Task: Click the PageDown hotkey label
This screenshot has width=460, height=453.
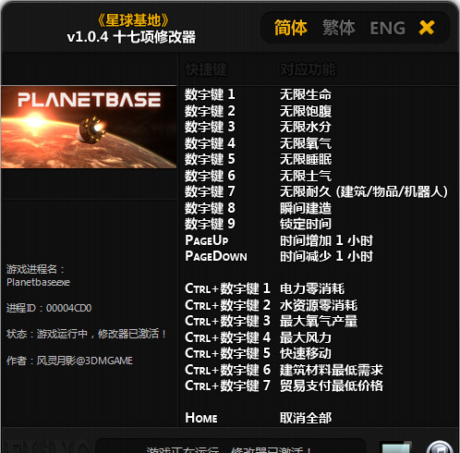Action: click(216, 256)
